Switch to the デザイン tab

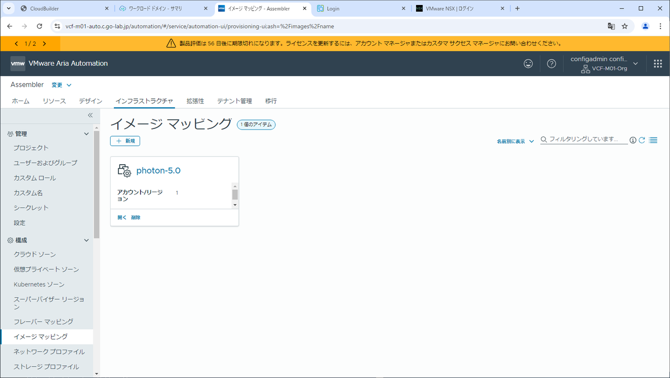[90, 101]
